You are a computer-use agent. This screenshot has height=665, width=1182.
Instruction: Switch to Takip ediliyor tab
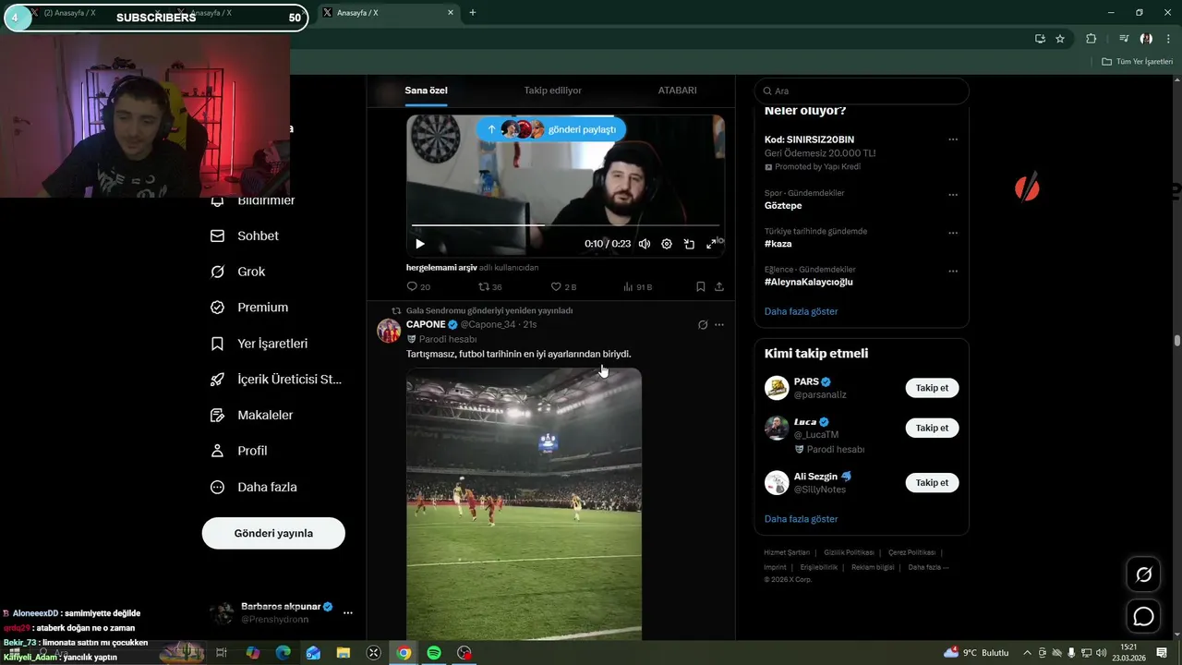[552, 91]
